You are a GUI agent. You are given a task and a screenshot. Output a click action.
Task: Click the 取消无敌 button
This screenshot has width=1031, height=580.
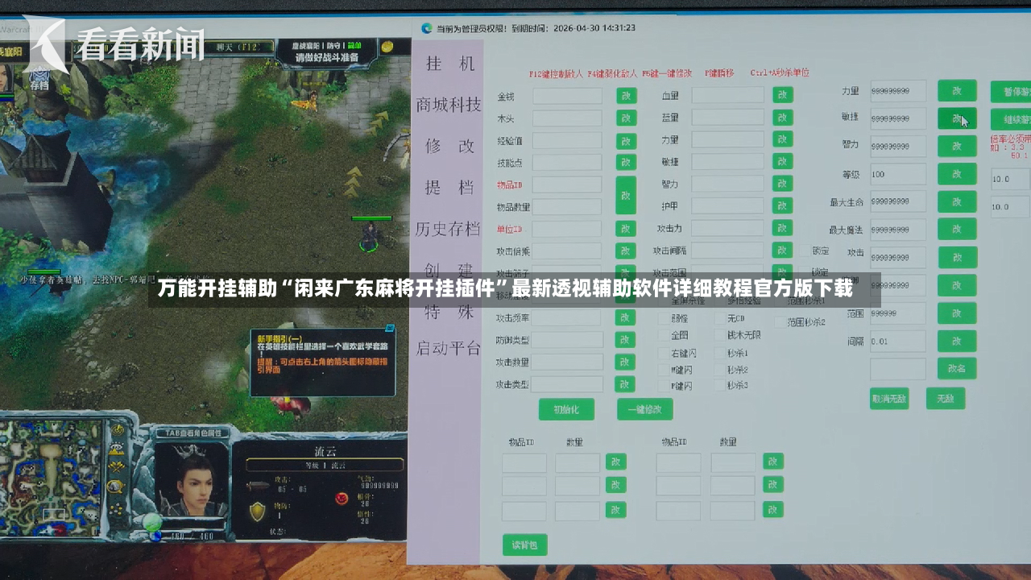889,398
